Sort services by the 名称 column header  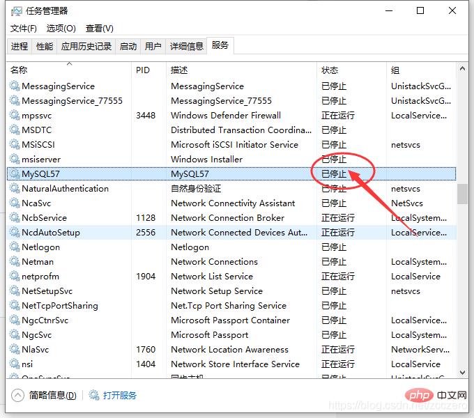(20, 70)
